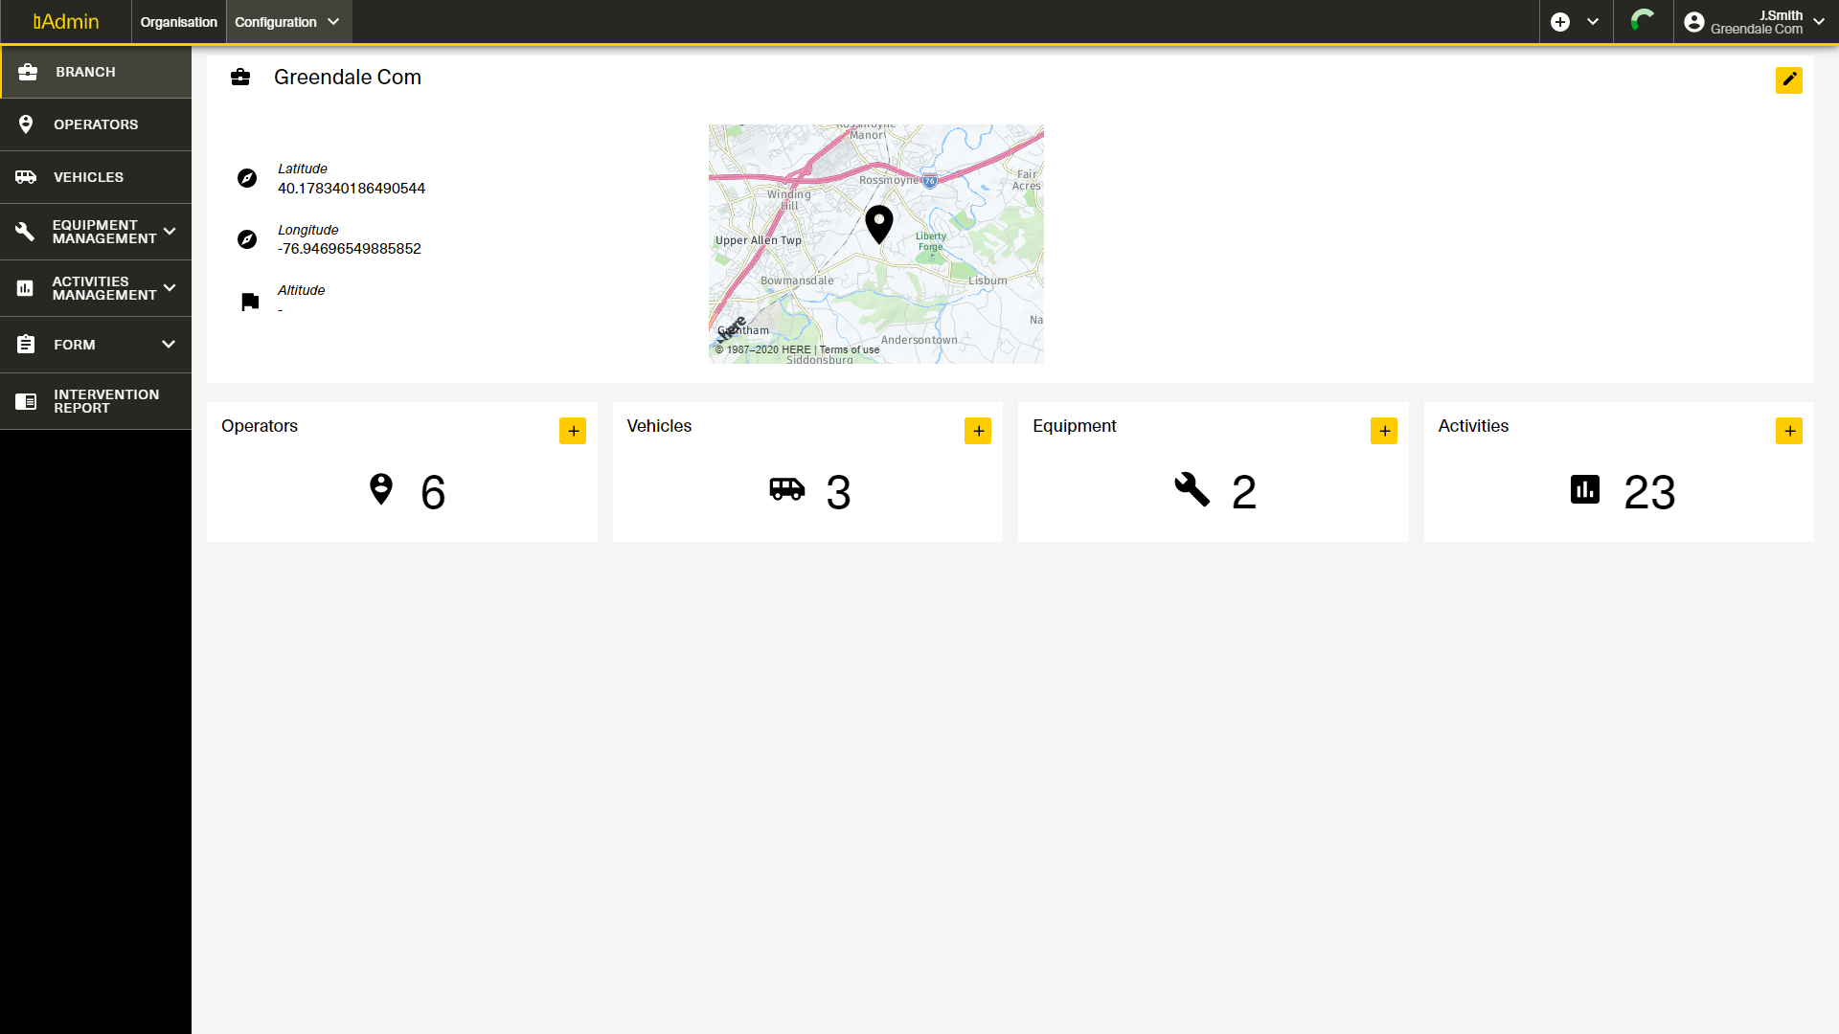The height and width of the screenshot is (1034, 1839).
Task: Click the Terms of use map link
Action: pyautogui.click(x=849, y=349)
